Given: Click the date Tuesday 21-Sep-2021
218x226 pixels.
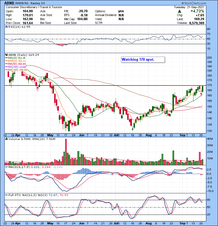Looking at the screenshot, I should coord(189,7).
